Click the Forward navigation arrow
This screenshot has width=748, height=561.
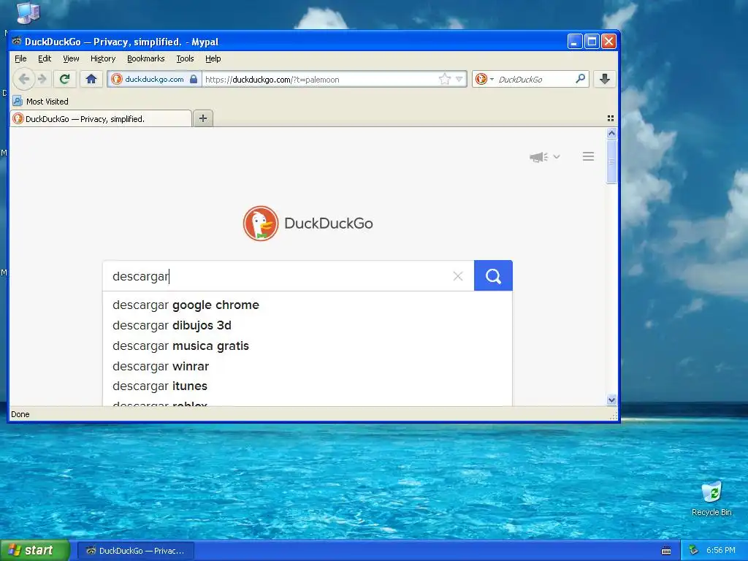click(x=42, y=79)
